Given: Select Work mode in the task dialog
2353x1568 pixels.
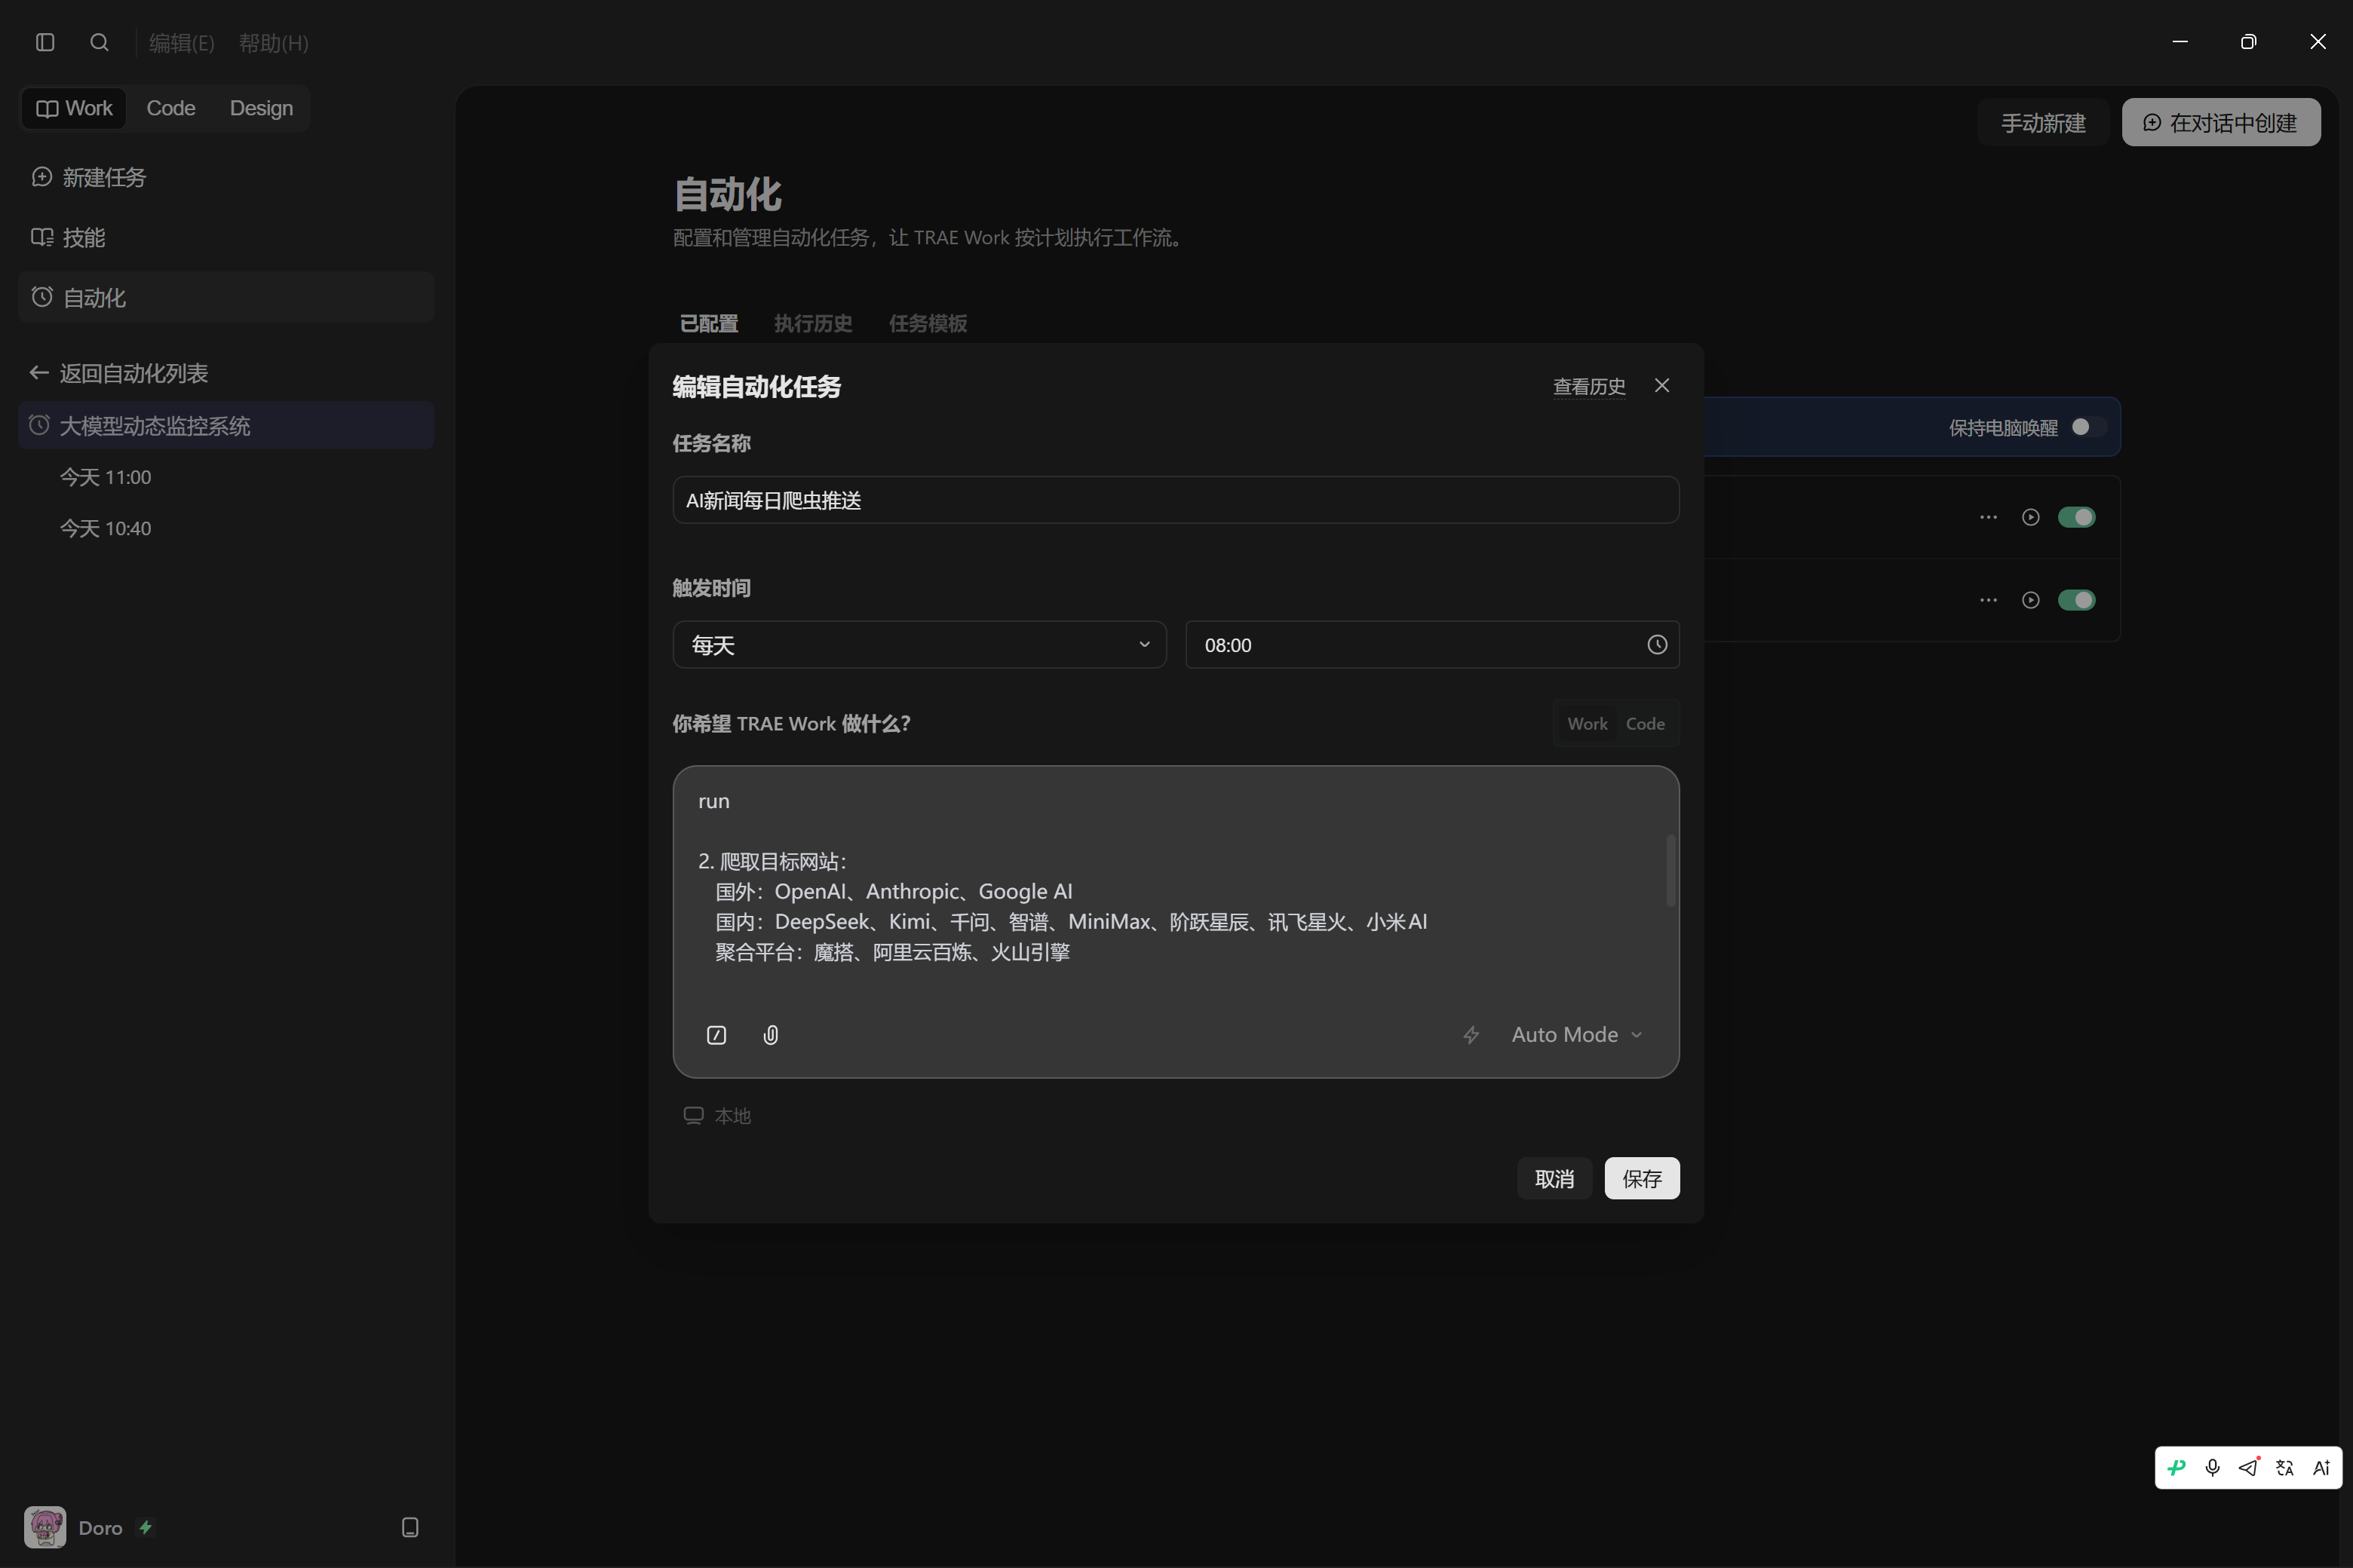Looking at the screenshot, I should click(1587, 724).
